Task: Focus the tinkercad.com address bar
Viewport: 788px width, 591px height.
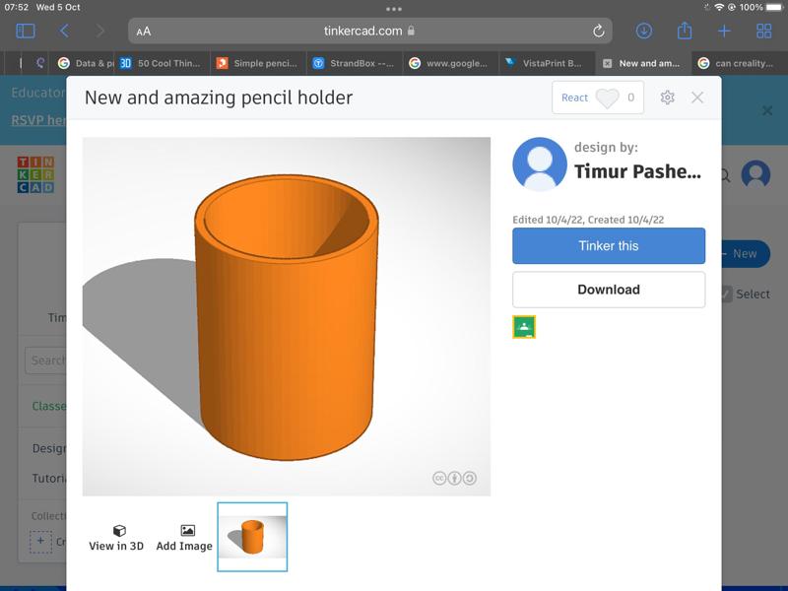Action: click(370, 32)
